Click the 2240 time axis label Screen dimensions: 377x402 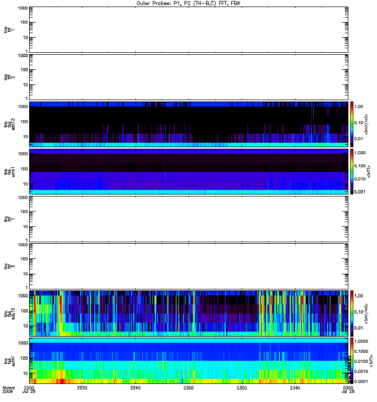(135, 387)
